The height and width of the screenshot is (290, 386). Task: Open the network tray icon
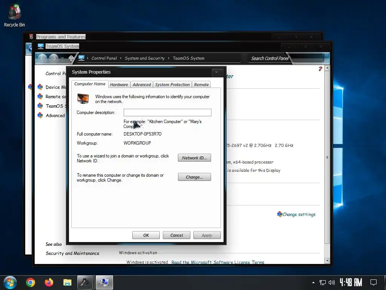[x=322, y=282]
